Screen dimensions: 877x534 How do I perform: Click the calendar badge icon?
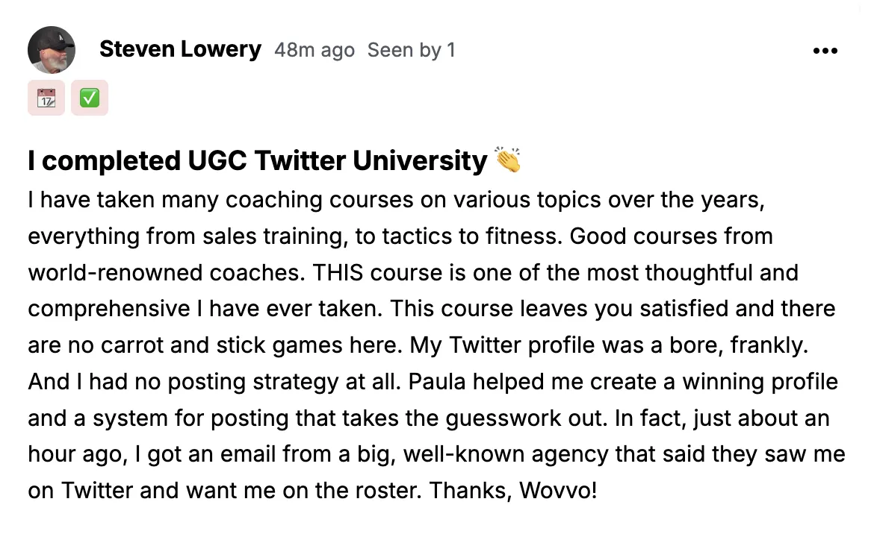coord(46,98)
